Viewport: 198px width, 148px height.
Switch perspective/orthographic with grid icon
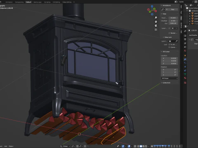[x=156, y=30]
